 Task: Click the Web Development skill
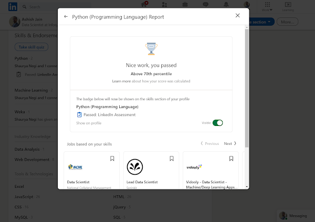tap(32, 160)
